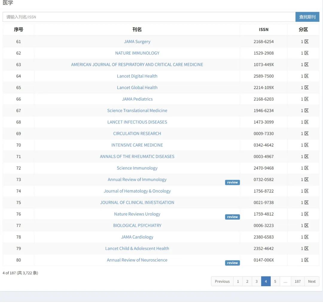Image resolution: width=323 pixels, height=304 pixels.
Task: Sort table by the ISSN column header
Action: pyautogui.click(x=263, y=29)
